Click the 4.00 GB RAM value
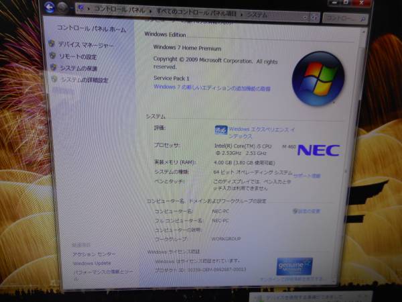The width and height of the screenshot is (402, 302). tap(245, 163)
